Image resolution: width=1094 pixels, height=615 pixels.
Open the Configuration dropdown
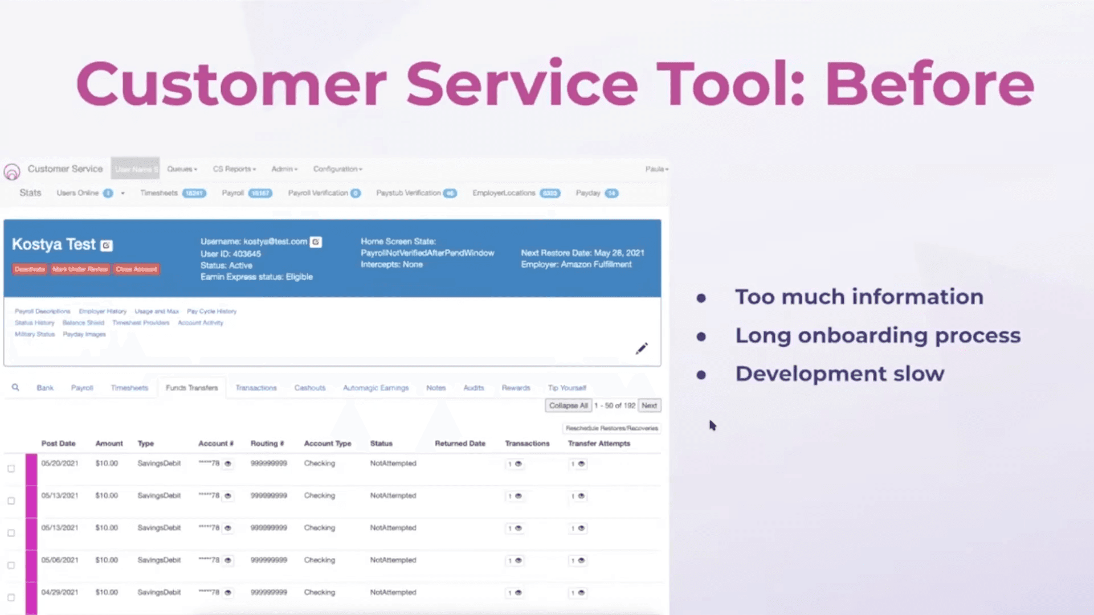(337, 169)
